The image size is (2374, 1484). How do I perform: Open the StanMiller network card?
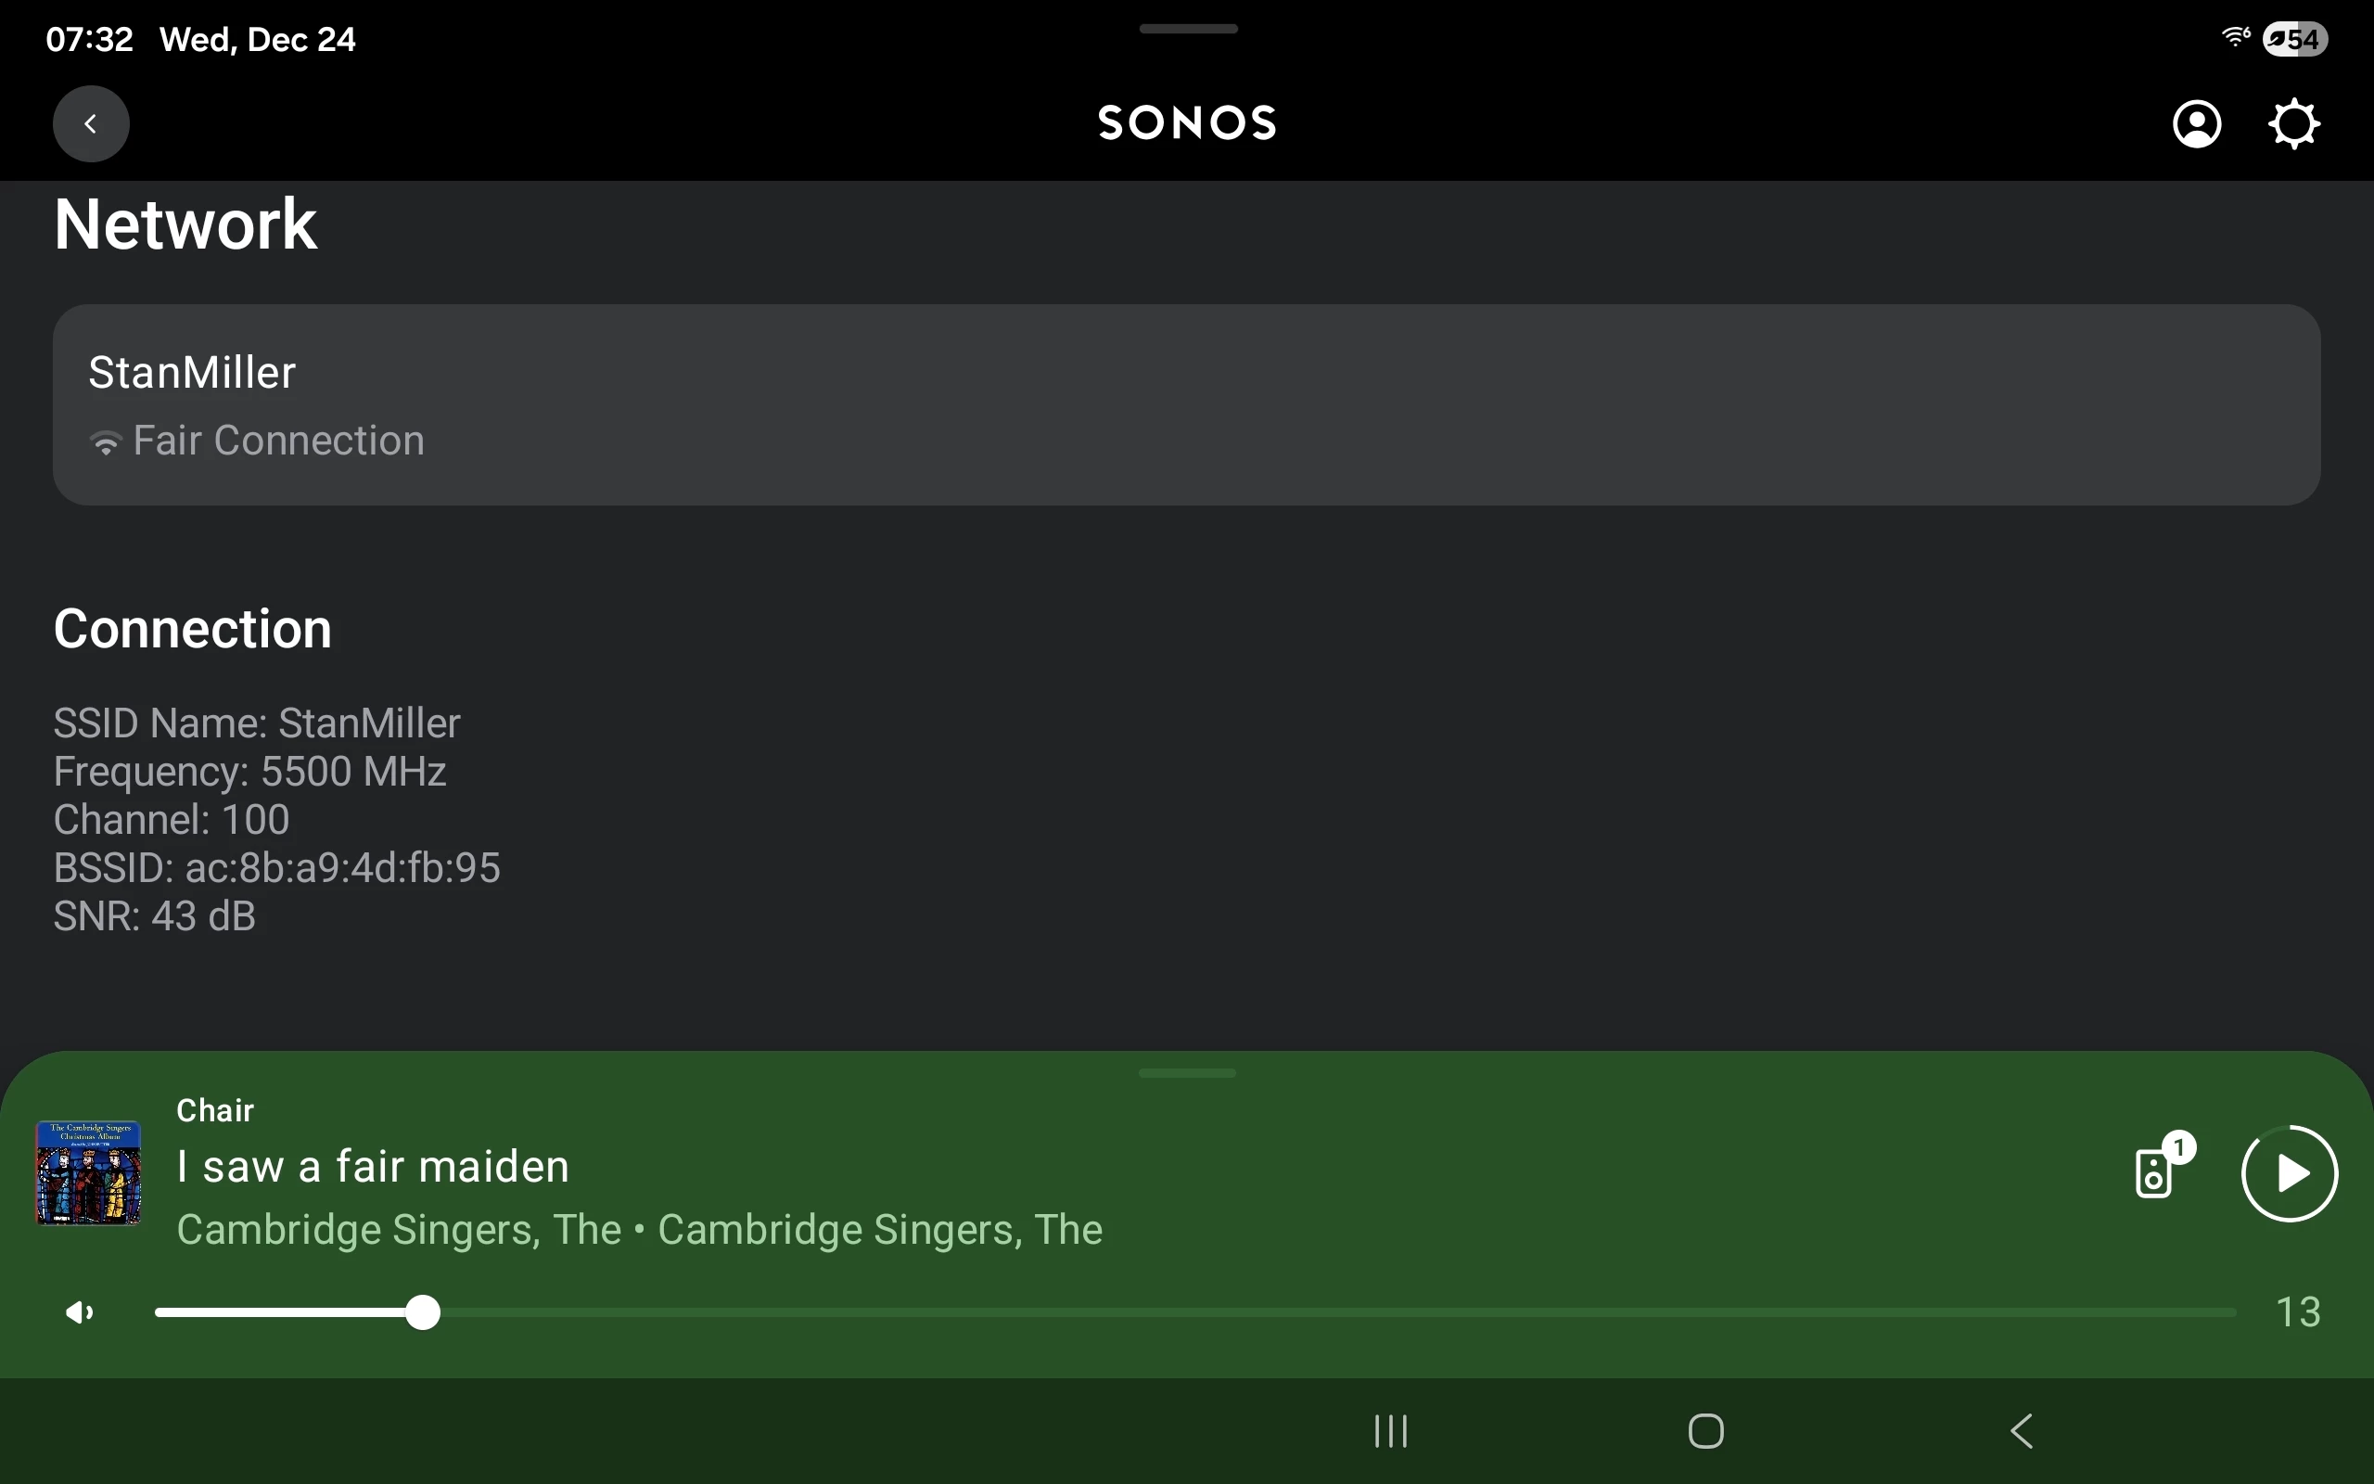click(x=1186, y=404)
